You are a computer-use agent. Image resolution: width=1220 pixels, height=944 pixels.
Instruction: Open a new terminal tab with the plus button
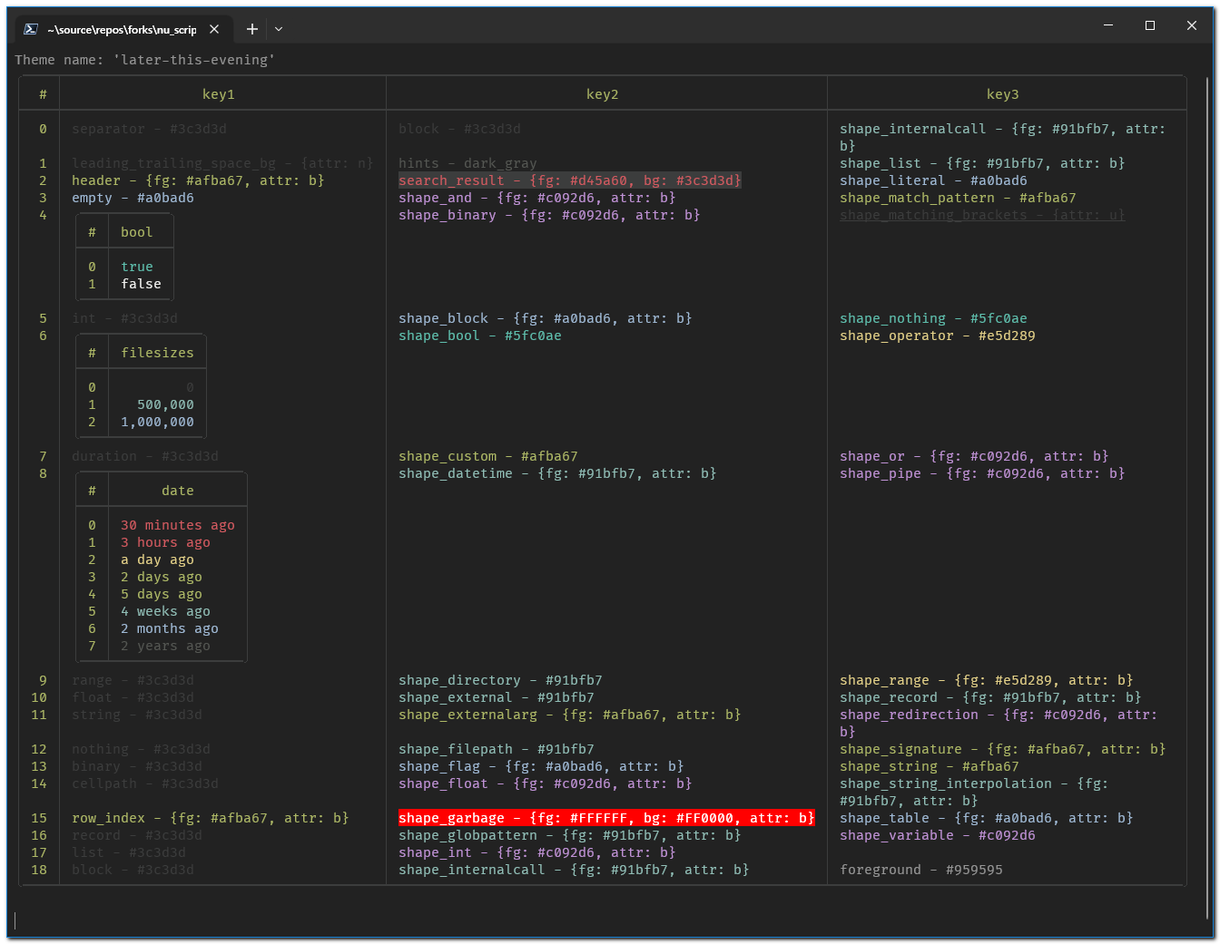[252, 29]
